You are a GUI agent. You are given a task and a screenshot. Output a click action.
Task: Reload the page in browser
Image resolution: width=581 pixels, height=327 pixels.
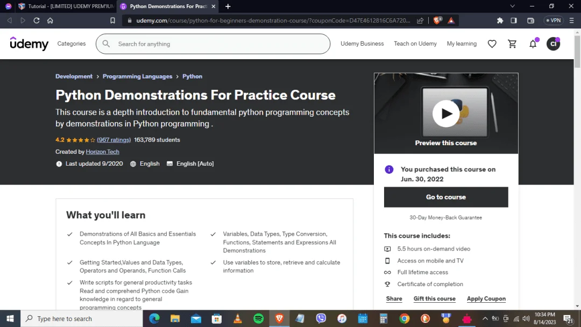pos(37,20)
